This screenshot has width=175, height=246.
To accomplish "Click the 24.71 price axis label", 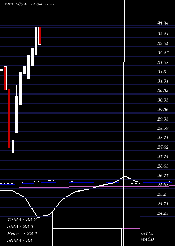I will click(x=163, y=204).
